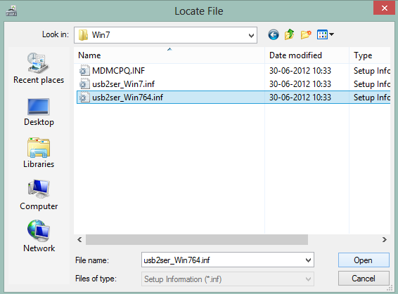This screenshot has height=294, width=398.
Task: Click the right arrow of horizontal scrollbar
Action: [385, 239]
